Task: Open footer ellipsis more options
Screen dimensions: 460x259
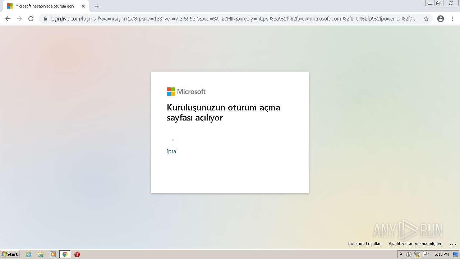Action: pos(453,244)
